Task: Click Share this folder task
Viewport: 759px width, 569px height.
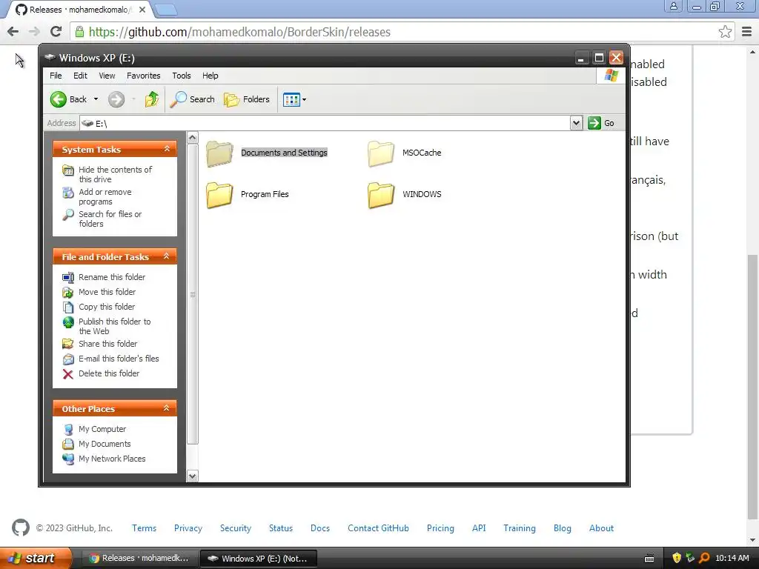Action: click(108, 344)
